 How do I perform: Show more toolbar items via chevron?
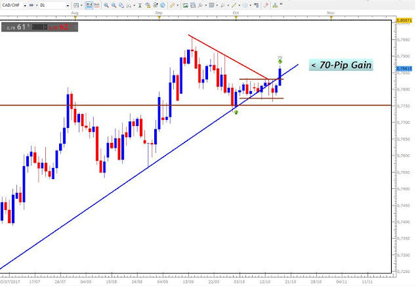[x=282, y=4]
